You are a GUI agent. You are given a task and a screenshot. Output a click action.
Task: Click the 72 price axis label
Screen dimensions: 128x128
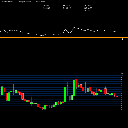click(x=122, y=88)
